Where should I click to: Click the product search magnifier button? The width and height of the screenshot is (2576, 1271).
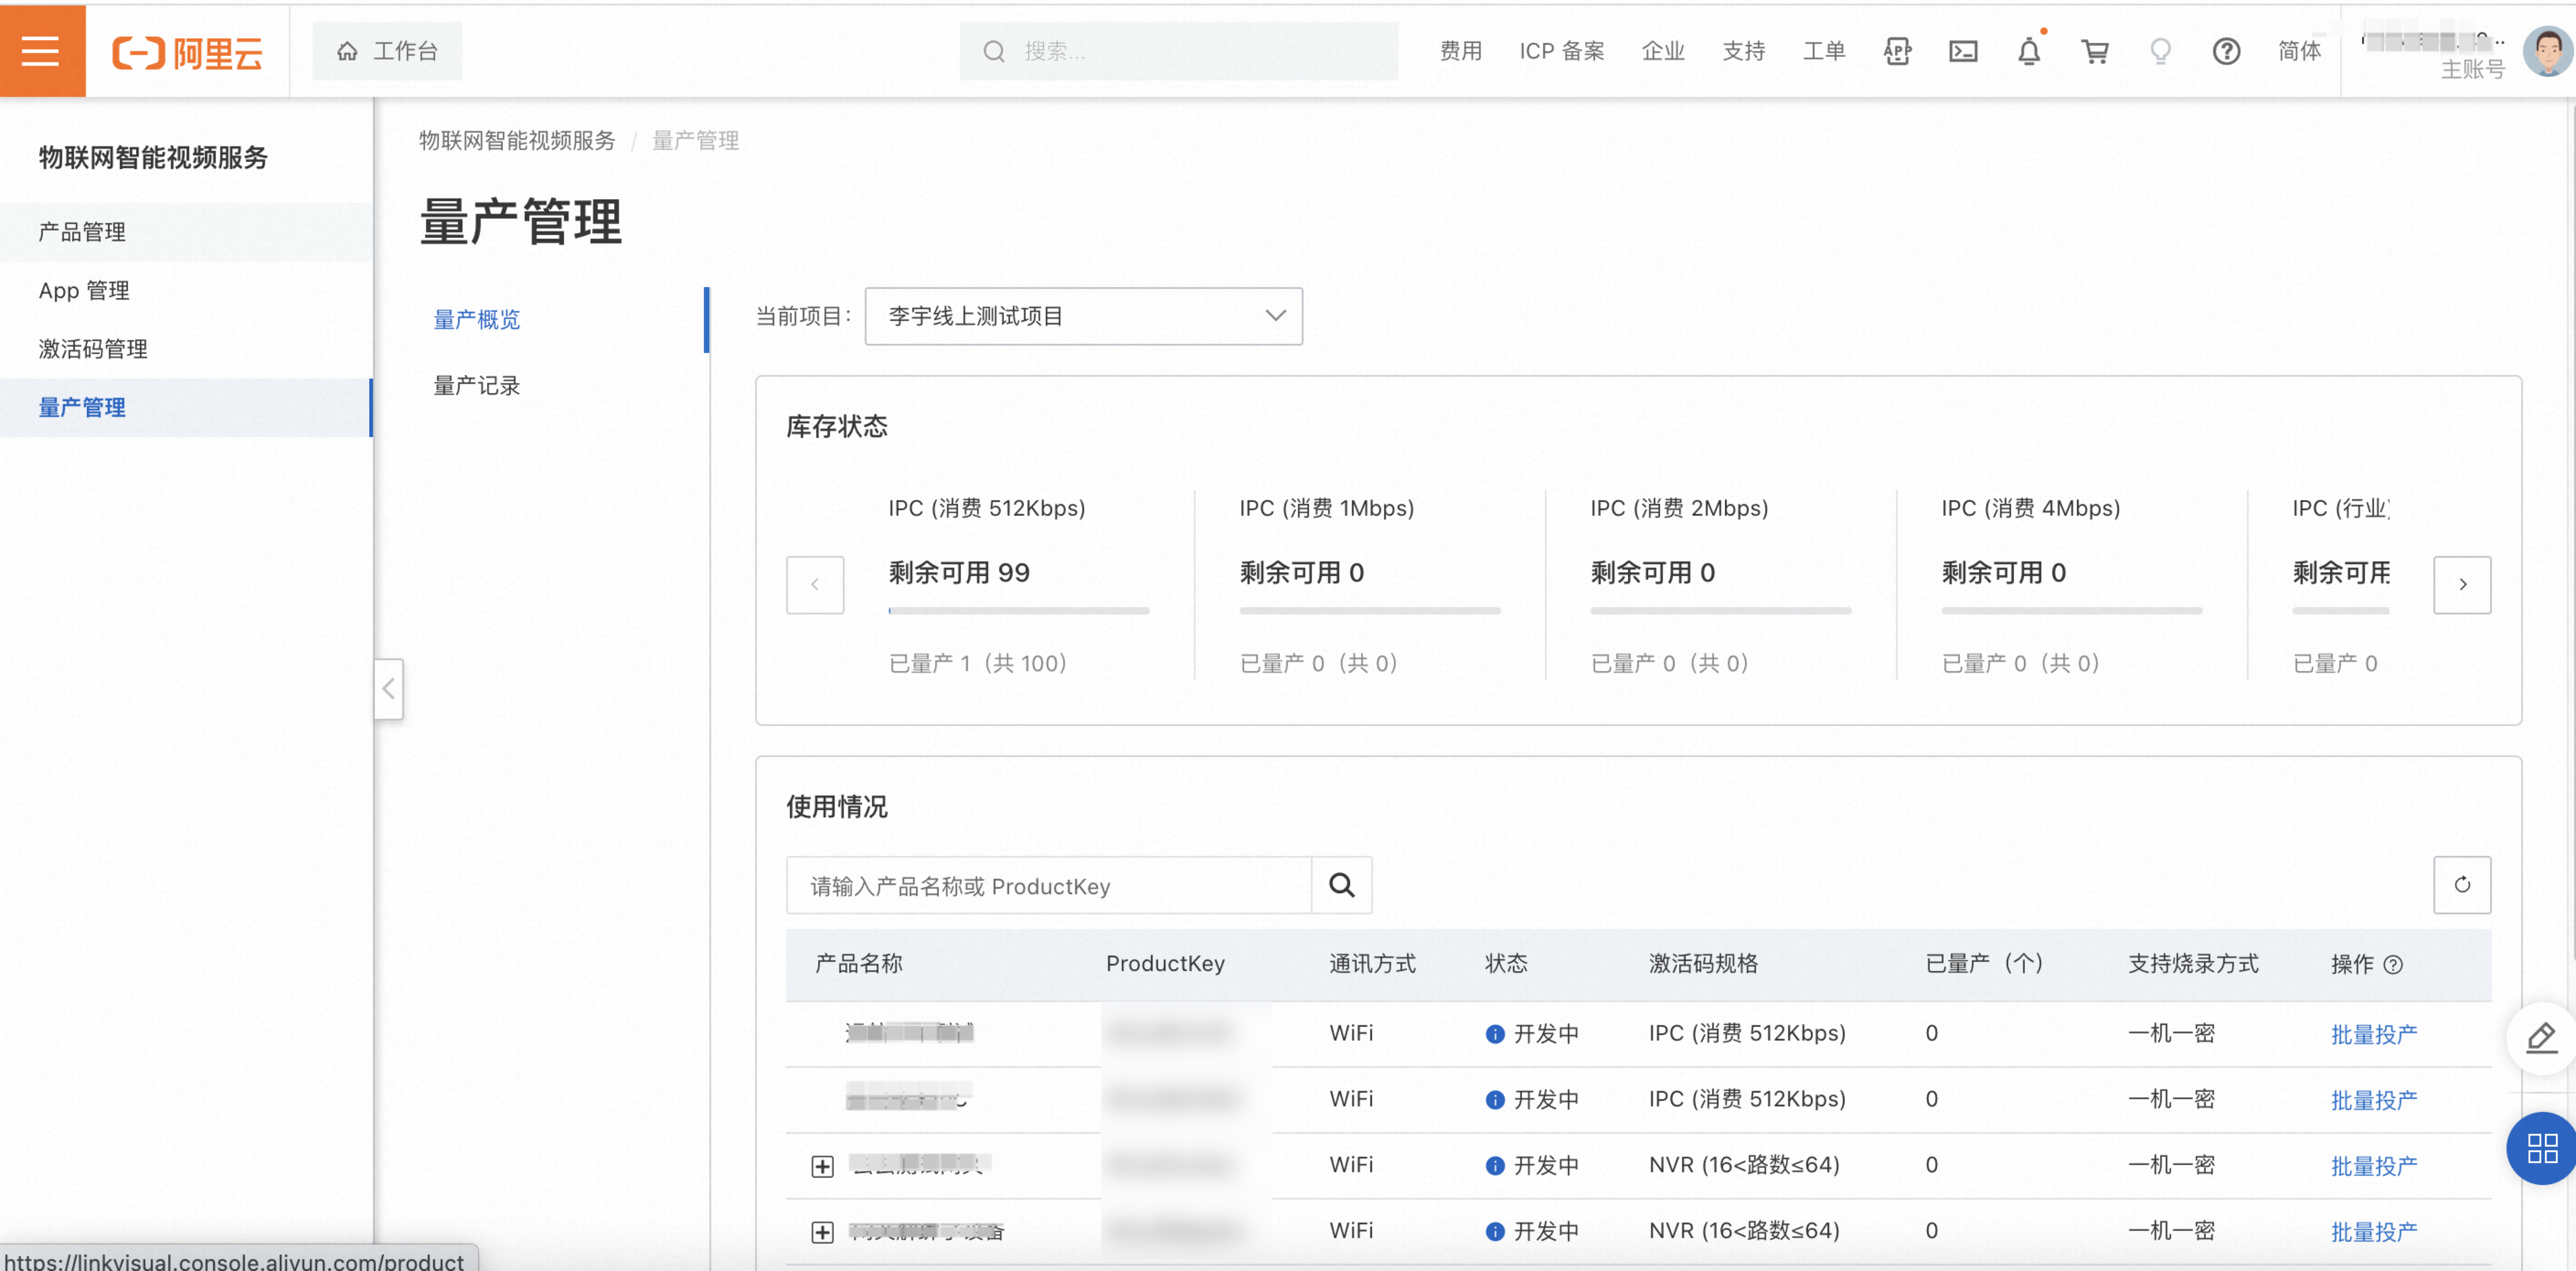1341,885
